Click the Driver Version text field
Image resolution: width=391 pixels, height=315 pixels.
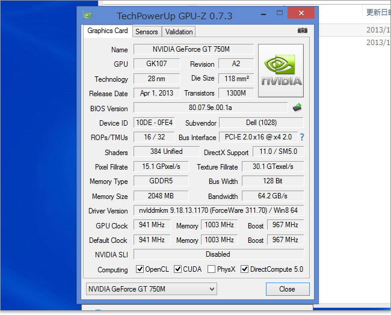(x=218, y=211)
